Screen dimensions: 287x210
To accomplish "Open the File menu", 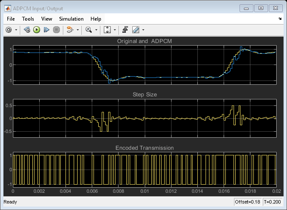I will coord(11,19).
